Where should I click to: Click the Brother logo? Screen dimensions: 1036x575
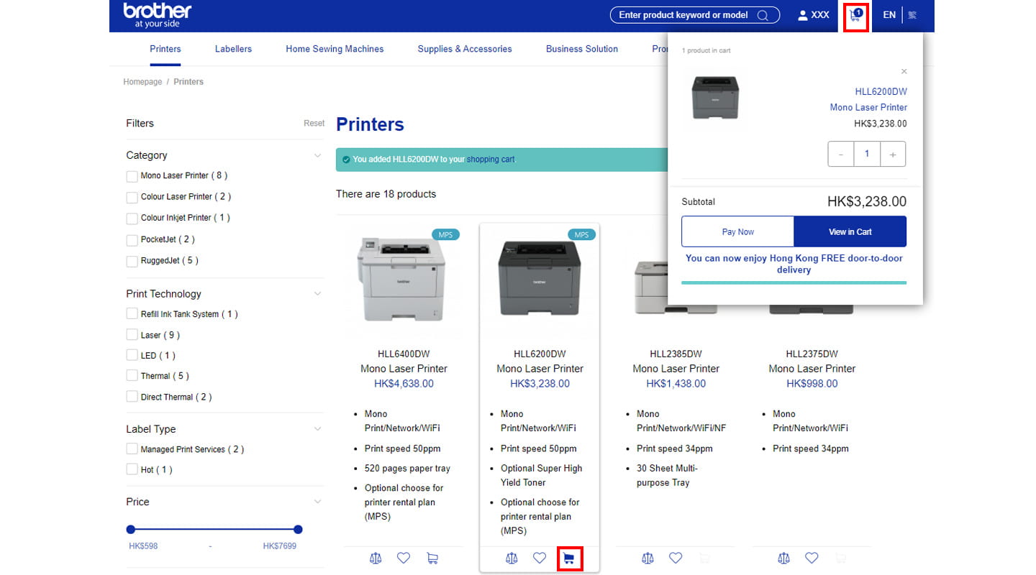[x=157, y=14]
